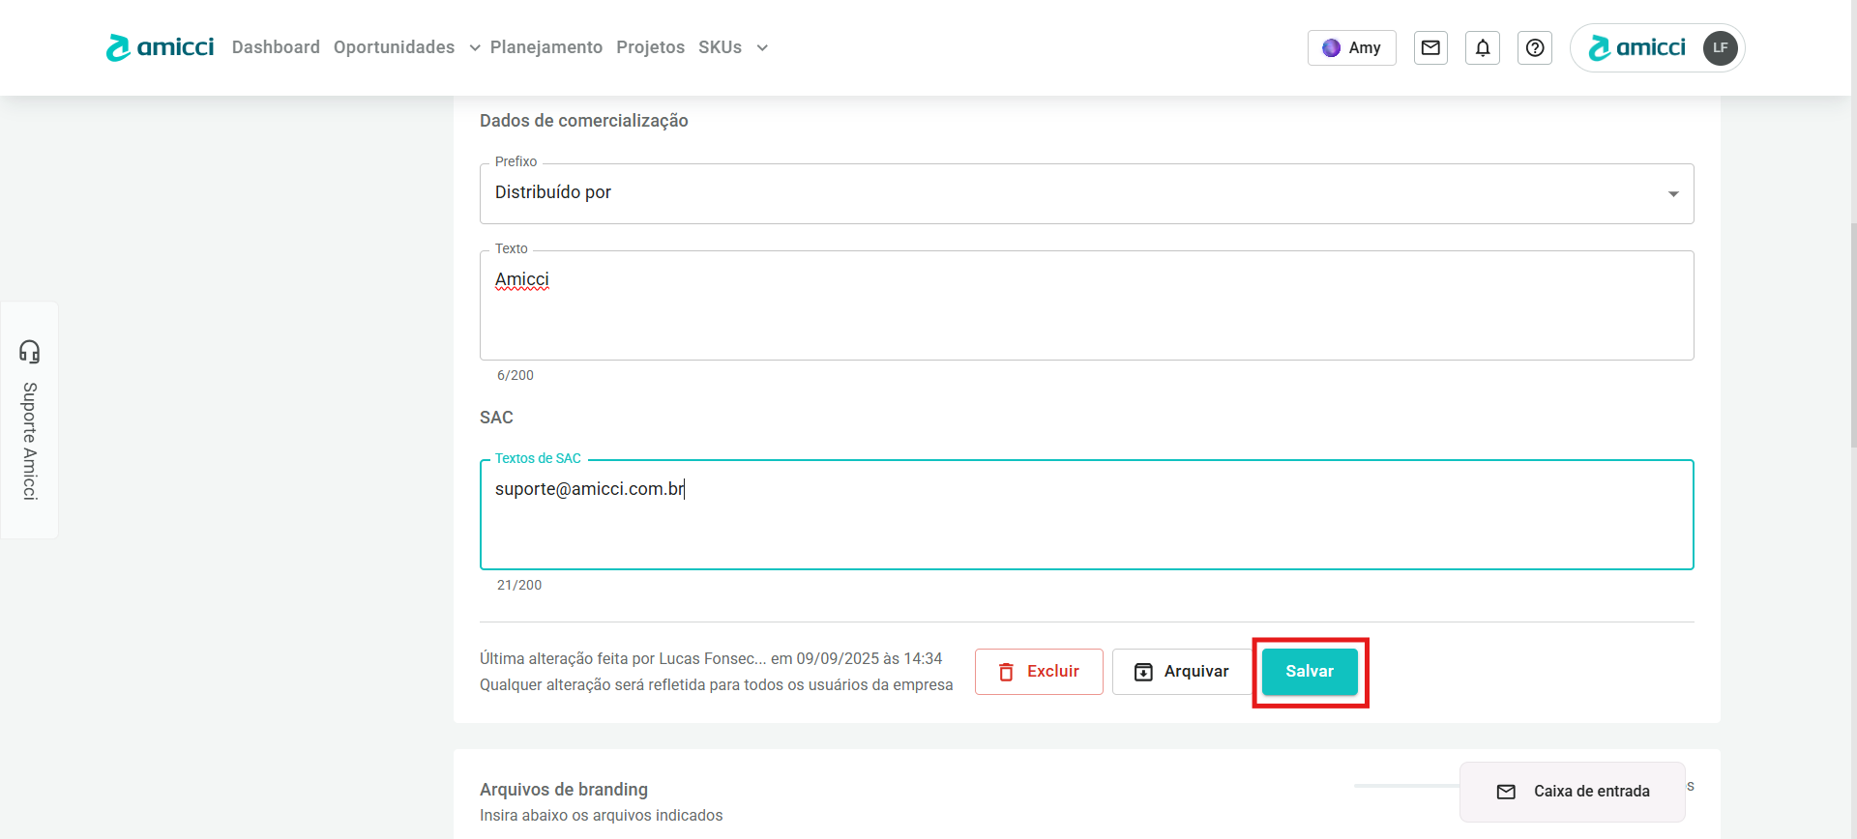Go to Dashboard
Viewport: 1857px width, 839px height.
[276, 47]
